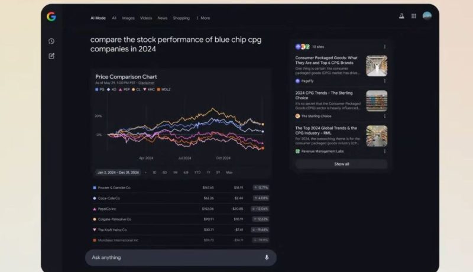Select the YTD chart range

tap(197, 173)
